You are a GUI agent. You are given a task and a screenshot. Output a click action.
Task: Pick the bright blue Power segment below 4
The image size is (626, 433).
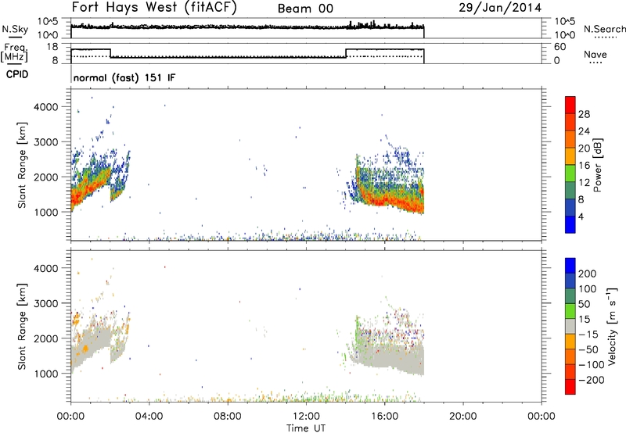pyautogui.click(x=570, y=224)
